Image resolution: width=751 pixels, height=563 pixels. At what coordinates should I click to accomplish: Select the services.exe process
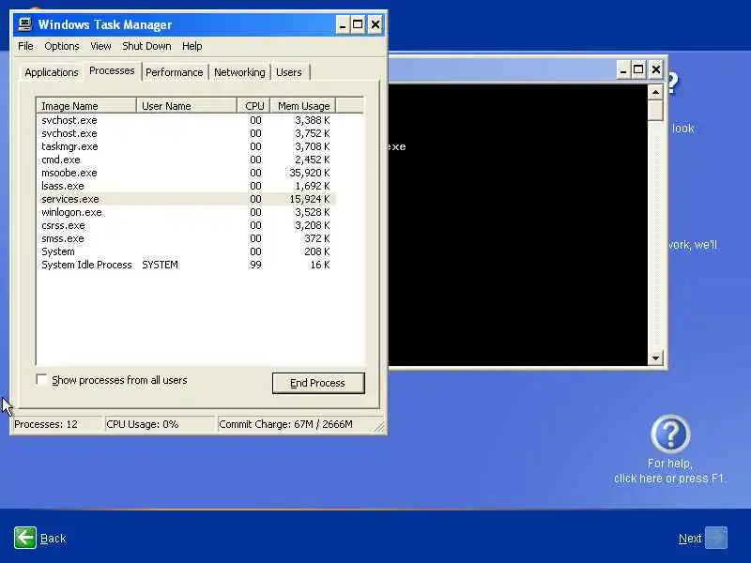click(187, 199)
